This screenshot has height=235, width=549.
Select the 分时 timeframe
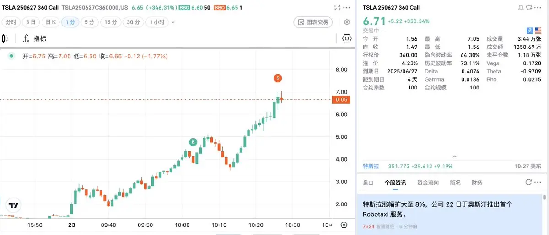(11, 22)
